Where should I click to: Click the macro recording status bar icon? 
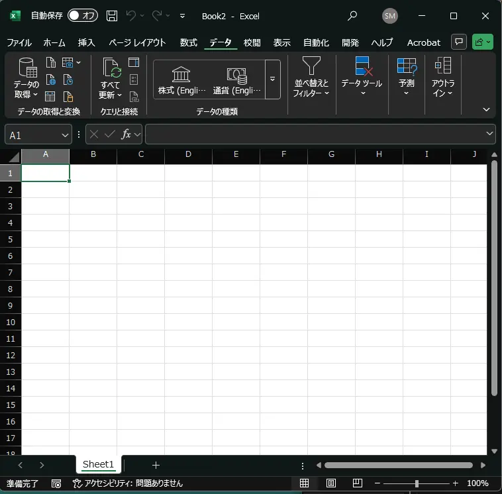tap(56, 483)
